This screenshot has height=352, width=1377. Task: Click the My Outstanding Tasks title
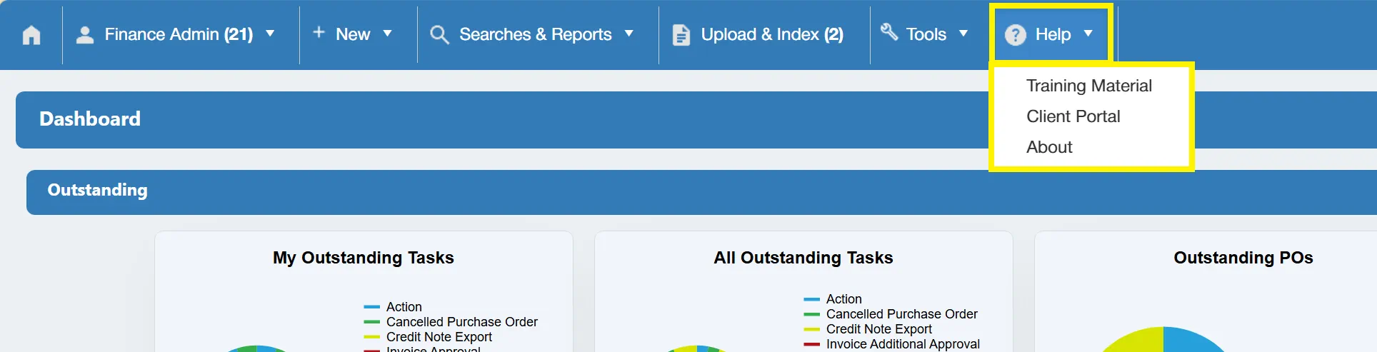(x=364, y=258)
